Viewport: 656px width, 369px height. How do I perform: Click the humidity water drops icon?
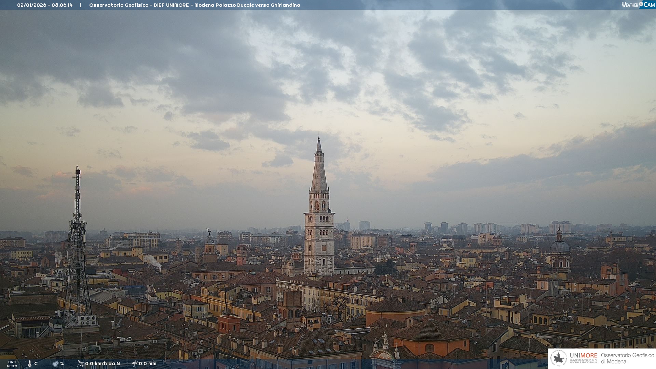click(x=55, y=364)
